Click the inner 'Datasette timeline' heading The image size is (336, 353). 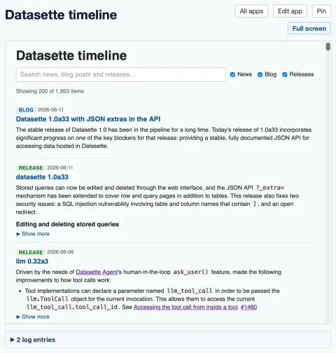pyautogui.click(x=71, y=55)
